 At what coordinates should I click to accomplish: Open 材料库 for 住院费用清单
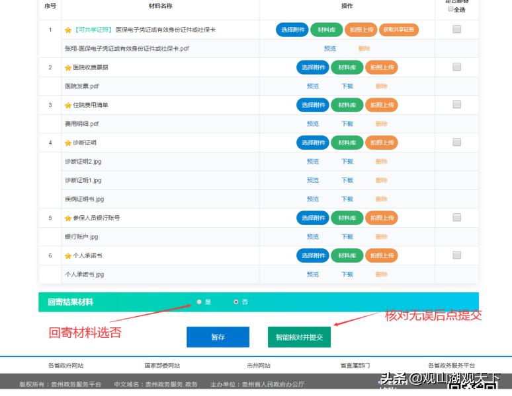tap(347, 105)
